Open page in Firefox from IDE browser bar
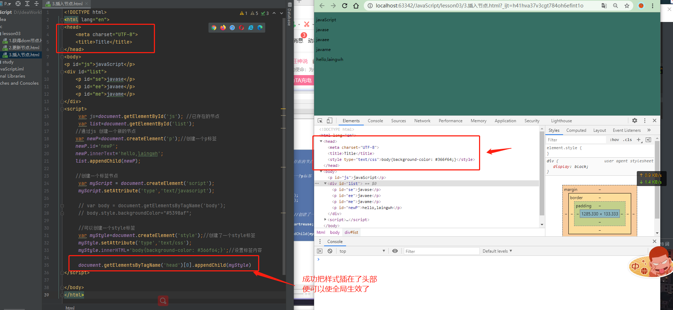This screenshot has height=310, width=673. 223,28
